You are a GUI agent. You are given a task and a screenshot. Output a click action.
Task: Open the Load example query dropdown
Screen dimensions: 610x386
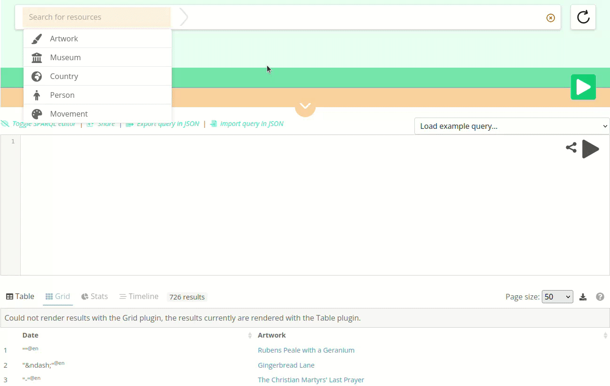pyautogui.click(x=512, y=126)
